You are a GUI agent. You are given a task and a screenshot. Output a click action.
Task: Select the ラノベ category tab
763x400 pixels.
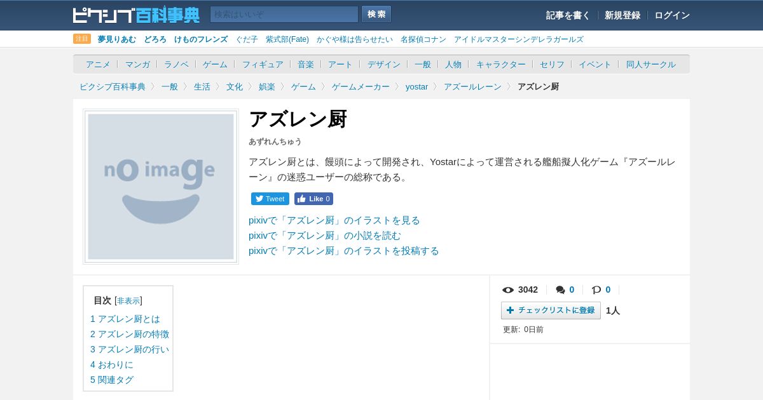click(176, 64)
